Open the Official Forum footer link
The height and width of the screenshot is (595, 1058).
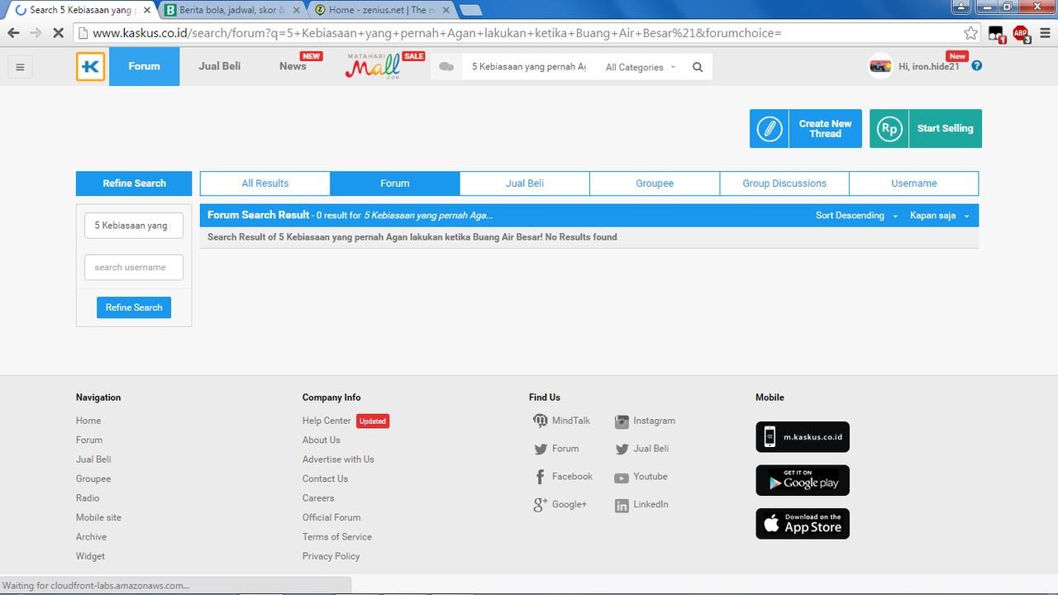coord(331,518)
